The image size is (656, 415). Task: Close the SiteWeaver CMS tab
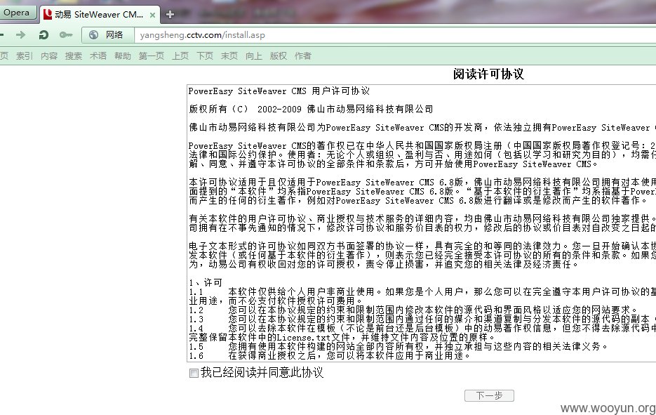click(153, 15)
